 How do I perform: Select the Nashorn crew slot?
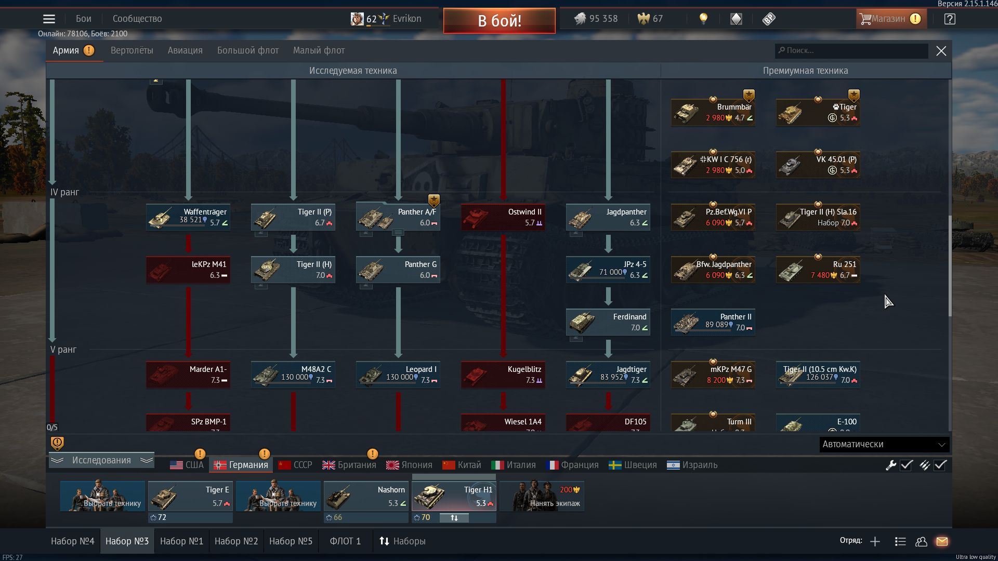(366, 496)
